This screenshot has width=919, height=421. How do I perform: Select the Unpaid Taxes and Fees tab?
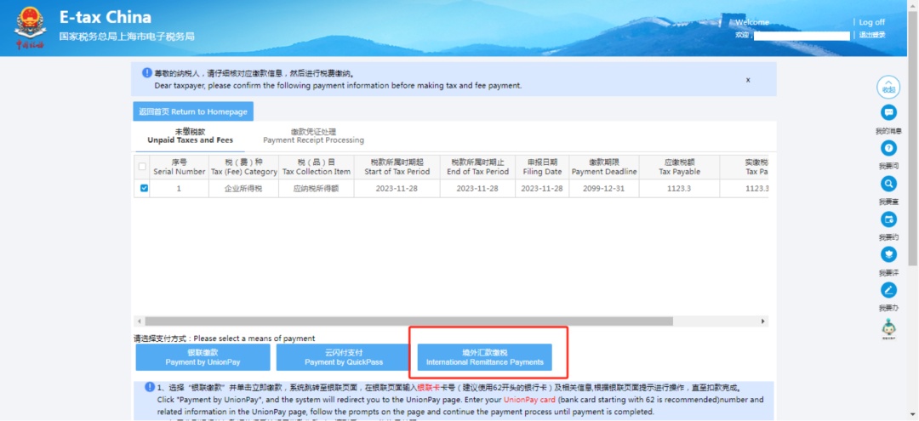coord(190,136)
